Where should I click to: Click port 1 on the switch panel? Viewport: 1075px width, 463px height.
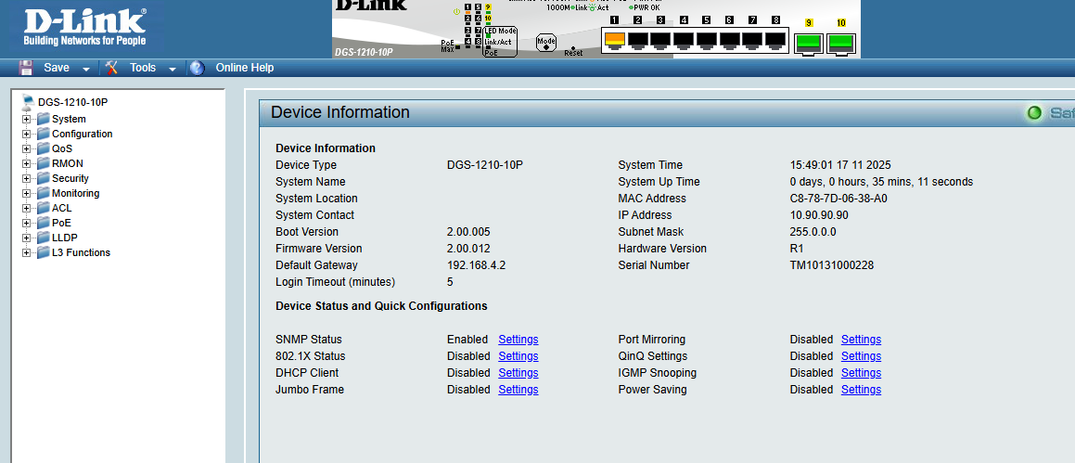[614, 39]
